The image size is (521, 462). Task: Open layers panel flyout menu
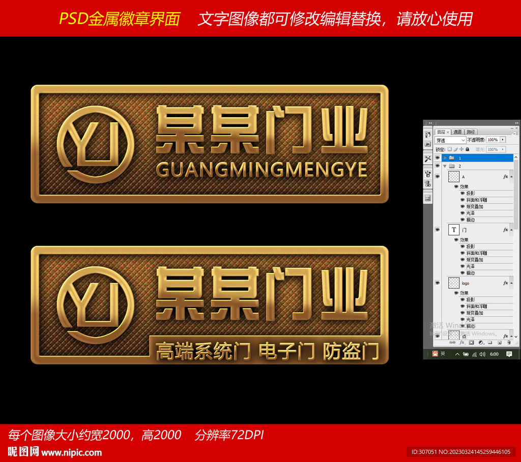tap(515, 134)
